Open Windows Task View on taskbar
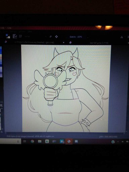129x172 pixels. [x=25, y=141]
